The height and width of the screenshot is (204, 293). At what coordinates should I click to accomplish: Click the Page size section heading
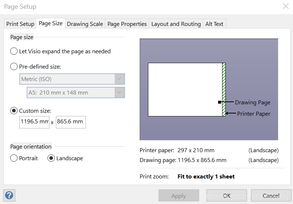(x=22, y=37)
